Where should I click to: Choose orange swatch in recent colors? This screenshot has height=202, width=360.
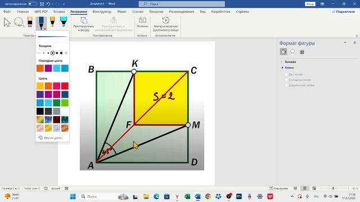click(x=40, y=68)
